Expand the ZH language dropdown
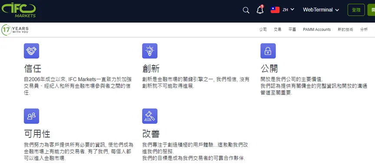The image size is (375, 167). click(288, 10)
